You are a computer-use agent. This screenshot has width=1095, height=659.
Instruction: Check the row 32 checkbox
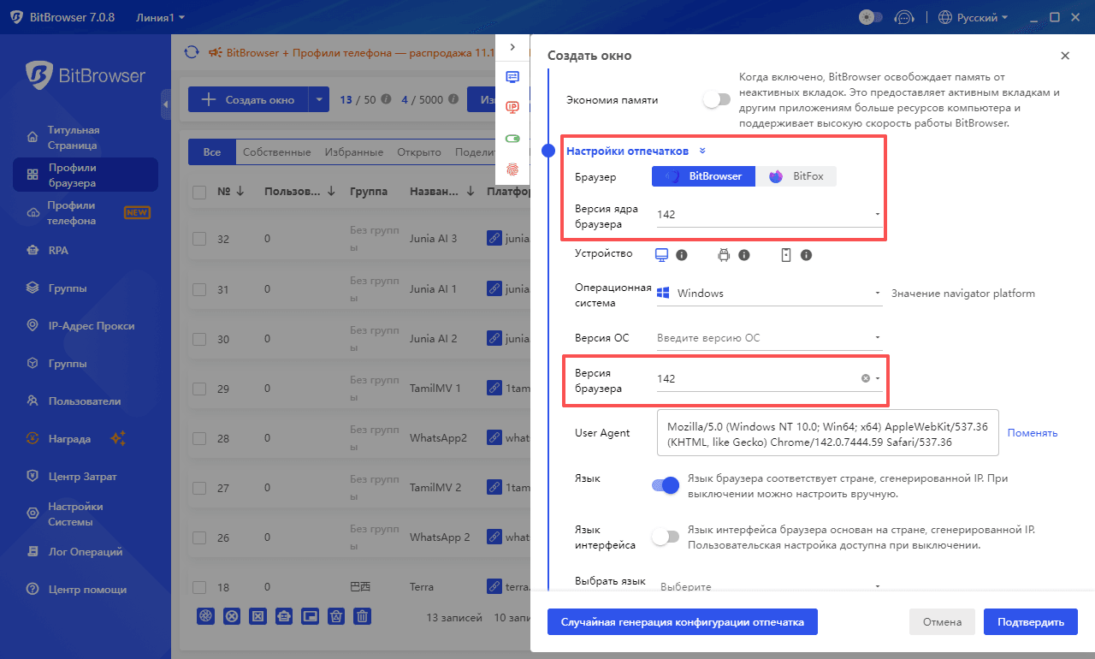[x=199, y=240]
